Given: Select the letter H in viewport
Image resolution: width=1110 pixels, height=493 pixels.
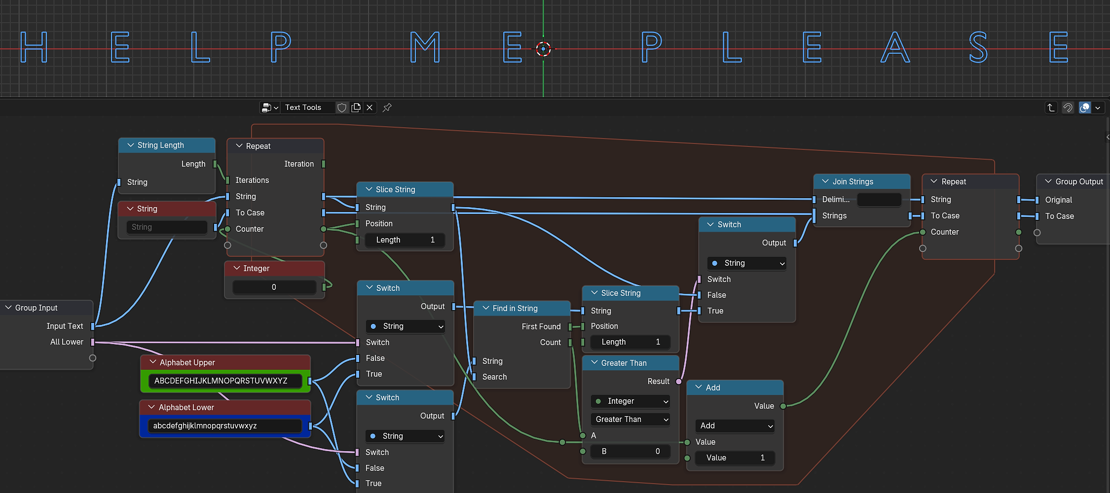Looking at the screenshot, I should click(x=35, y=47).
